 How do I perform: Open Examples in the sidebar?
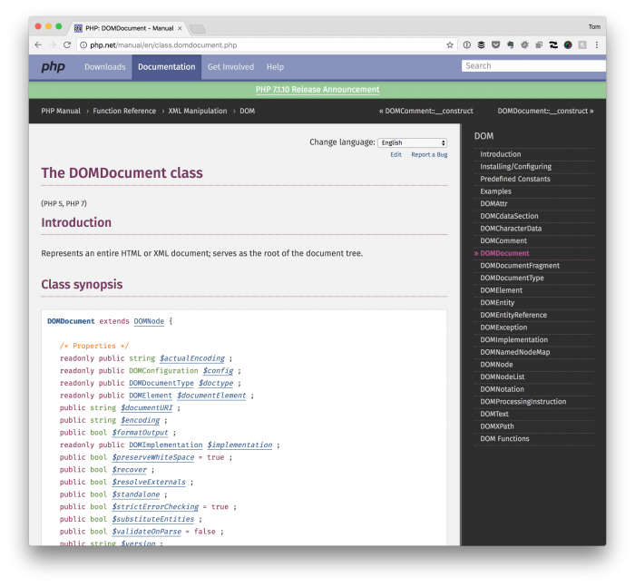pos(495,191)
